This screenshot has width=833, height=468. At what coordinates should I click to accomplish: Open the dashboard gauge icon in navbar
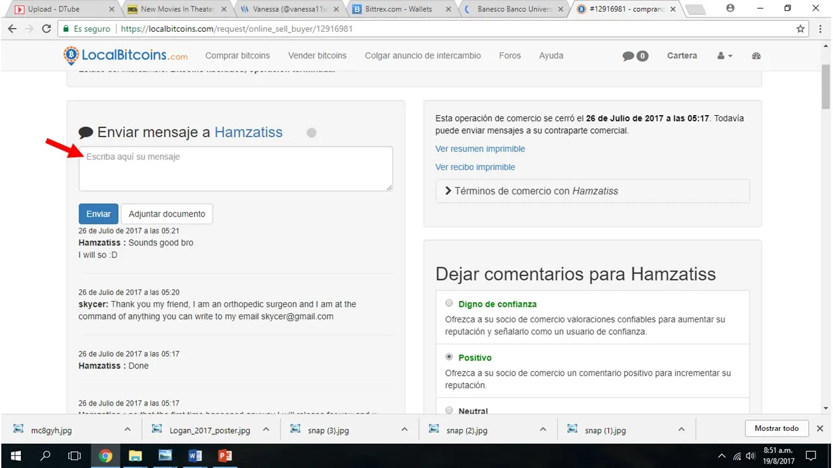click(x=756, y=56)
